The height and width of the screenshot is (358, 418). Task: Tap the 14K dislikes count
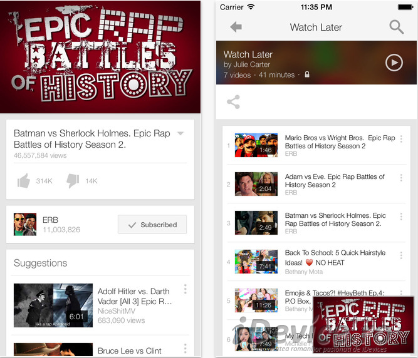[x=91, y=181]
